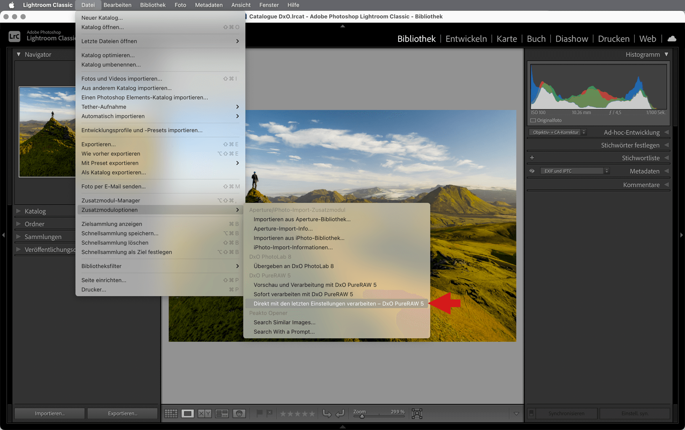Switch to the Entwickeln module

tap(466, 39)
